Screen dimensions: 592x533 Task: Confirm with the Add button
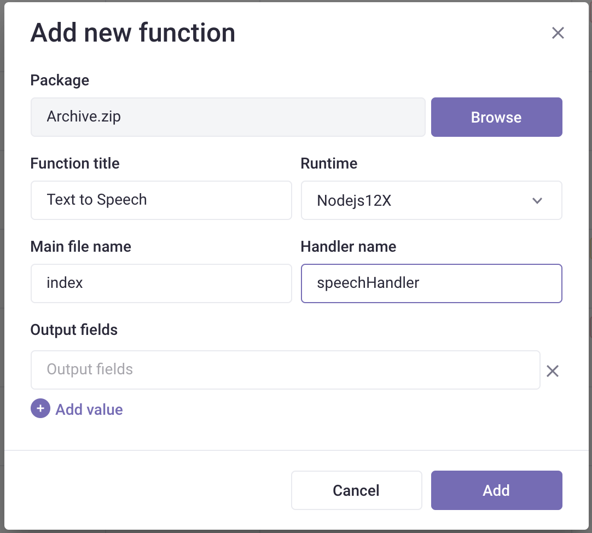point(496,490)
